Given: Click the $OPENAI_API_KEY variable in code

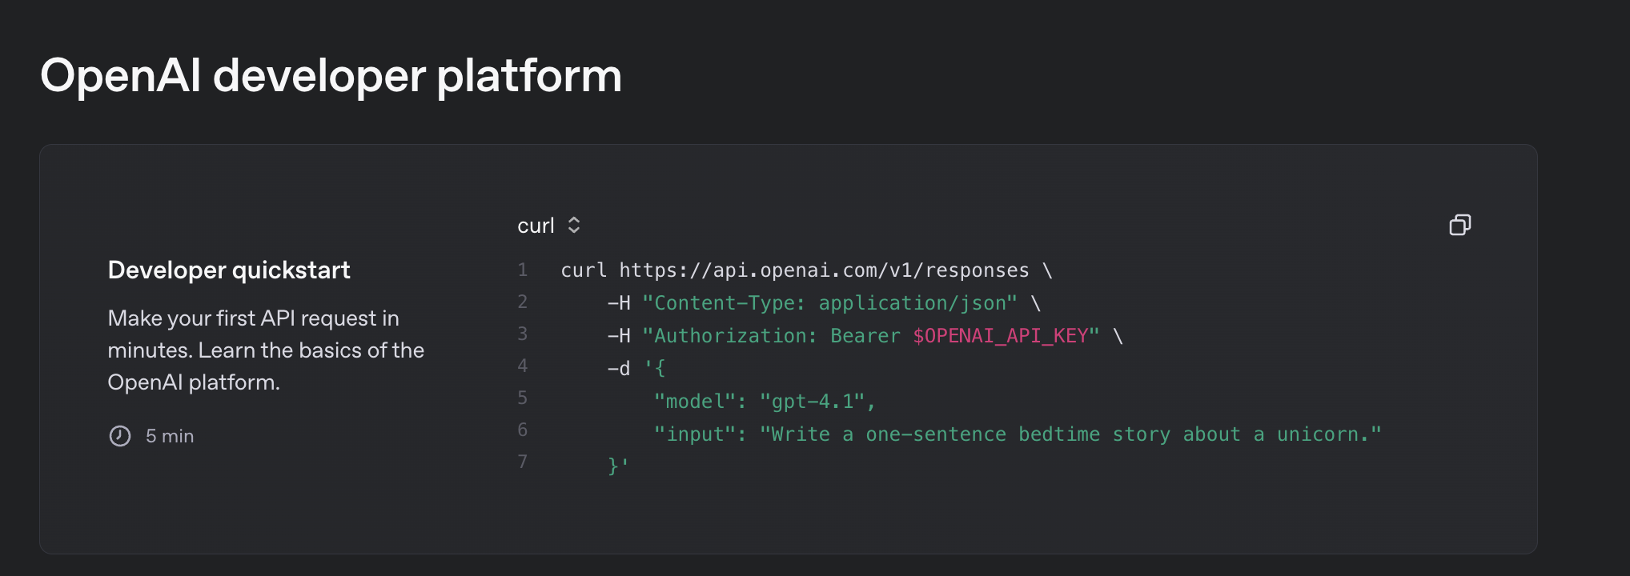Looking at the screenshot, I should click(x=1000, y=336).
